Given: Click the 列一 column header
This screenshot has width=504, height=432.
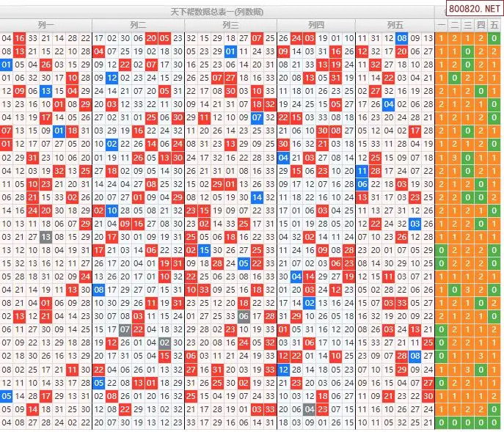Looking at the screenshot, I should [x=46, y=25].
